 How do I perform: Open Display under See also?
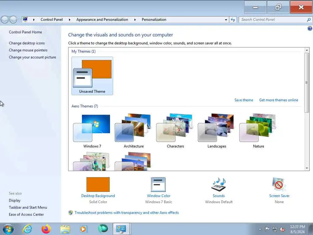15,200
